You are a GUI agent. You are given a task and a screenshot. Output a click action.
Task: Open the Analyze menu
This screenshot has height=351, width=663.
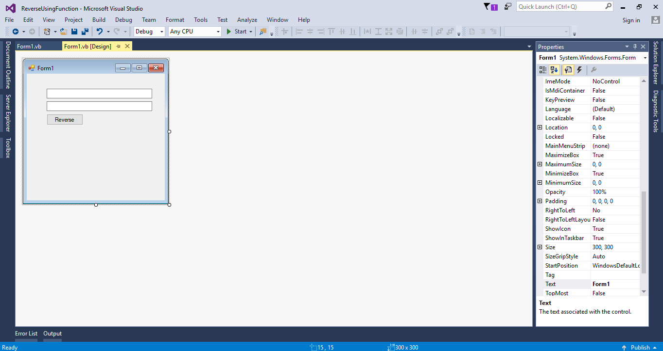click(247, 20)
